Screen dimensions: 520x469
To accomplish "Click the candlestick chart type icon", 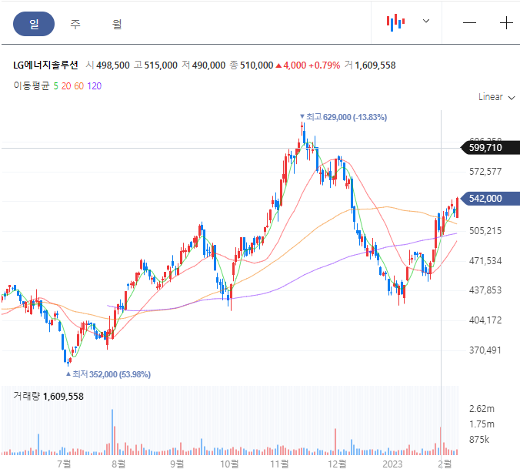I will pos(395,22).
